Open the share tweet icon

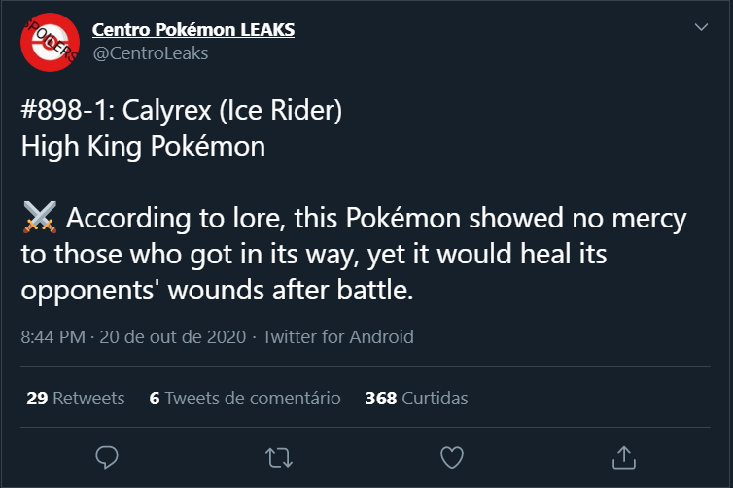(x=623, y=456)
